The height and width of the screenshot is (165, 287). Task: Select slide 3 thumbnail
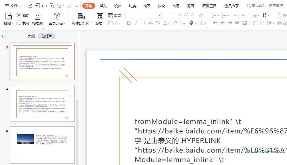point(42,61)
